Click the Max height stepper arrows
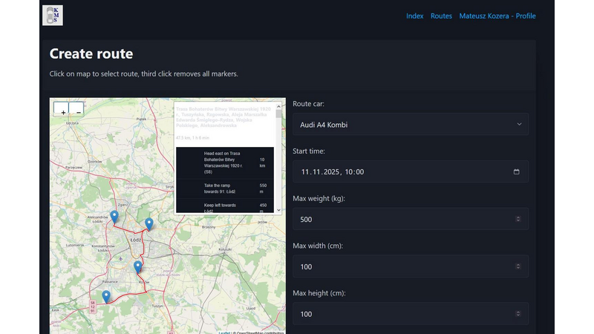 (518, 314)
